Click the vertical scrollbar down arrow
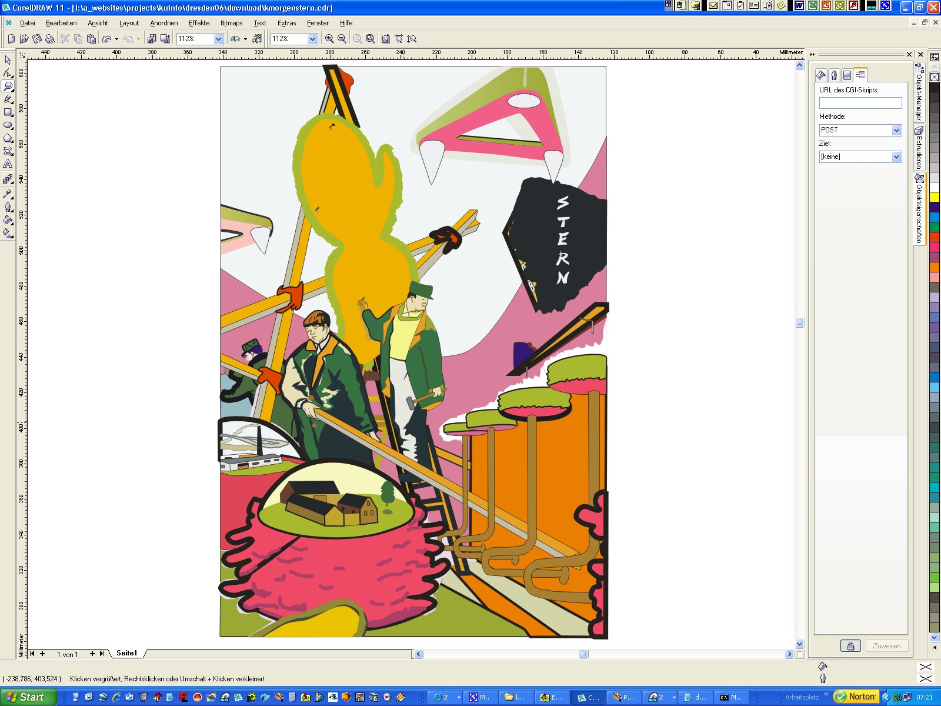The height and width of the screenshot is (706, 941). pyautogui.click(x=799, y=644)
